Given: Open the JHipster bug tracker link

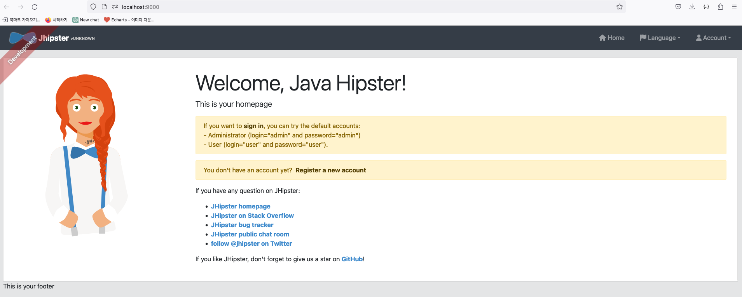Looking at the screenshot, I should click(x=242, y=225).
